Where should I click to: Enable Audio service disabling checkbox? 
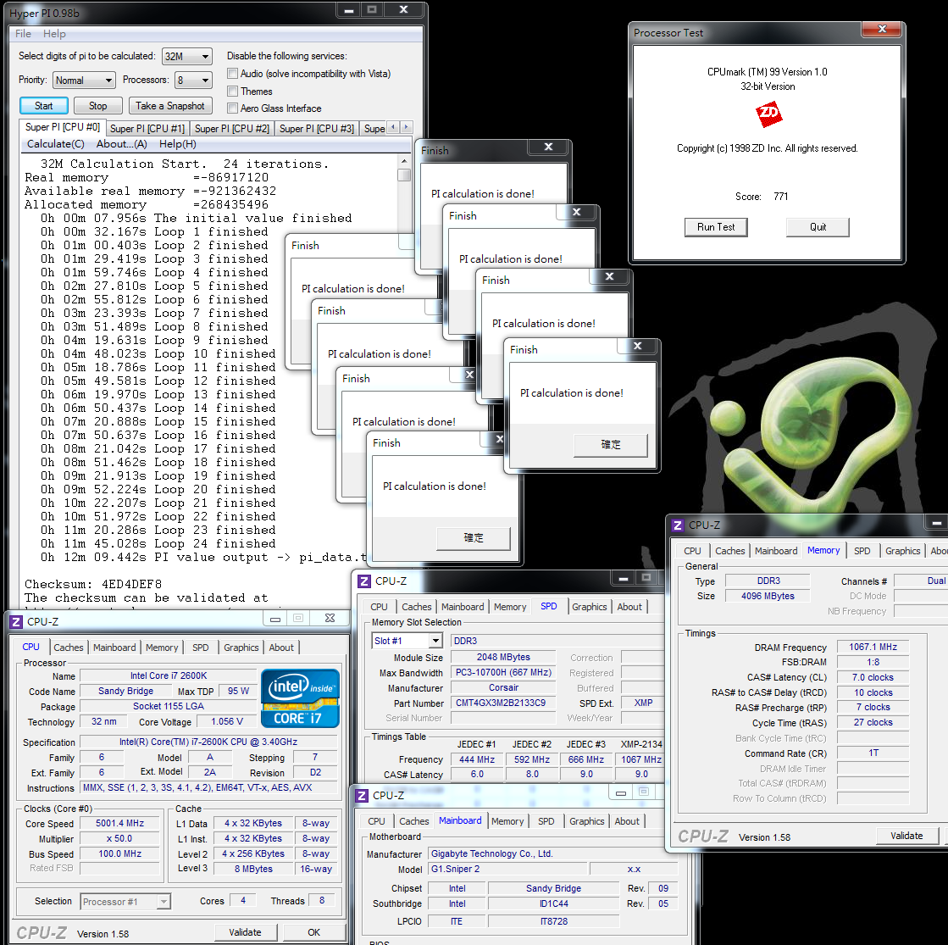click(232, 73)
